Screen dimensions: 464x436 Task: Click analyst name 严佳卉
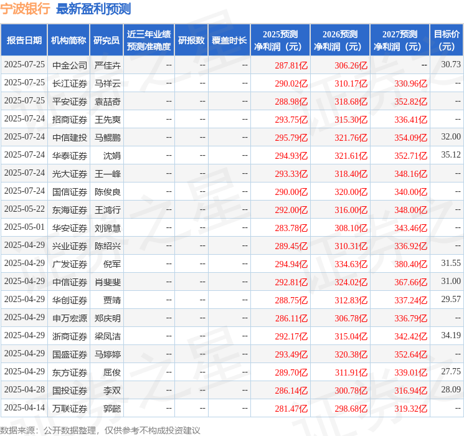tap(107, 65)
